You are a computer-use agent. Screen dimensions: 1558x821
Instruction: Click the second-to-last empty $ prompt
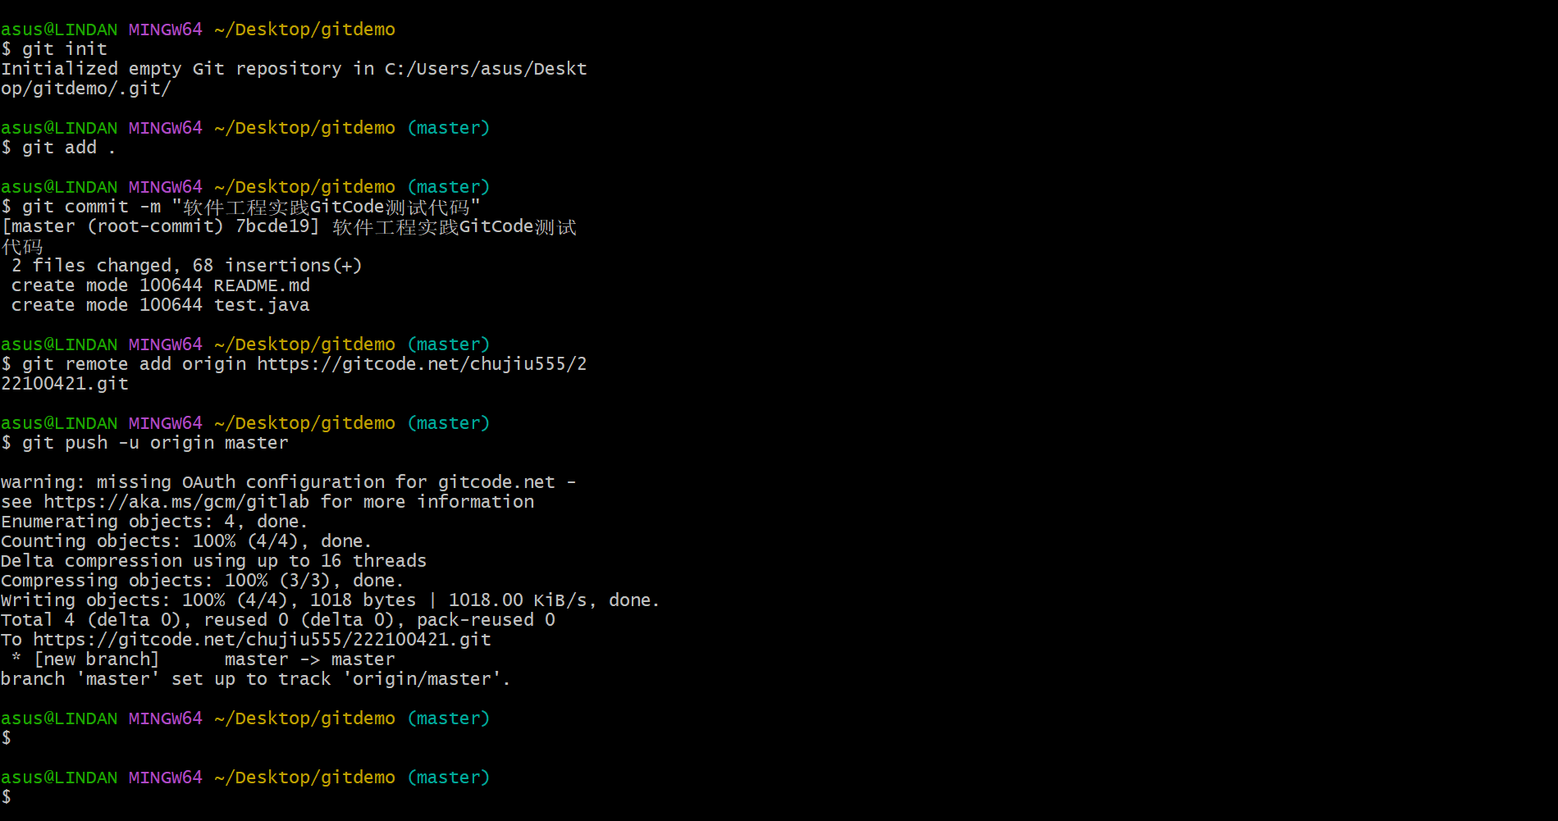7,738
